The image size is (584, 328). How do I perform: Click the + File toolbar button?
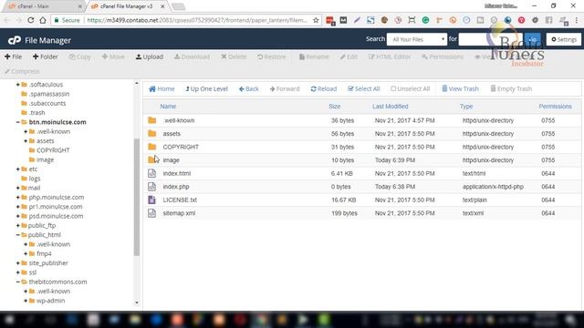tap(13, 56)
